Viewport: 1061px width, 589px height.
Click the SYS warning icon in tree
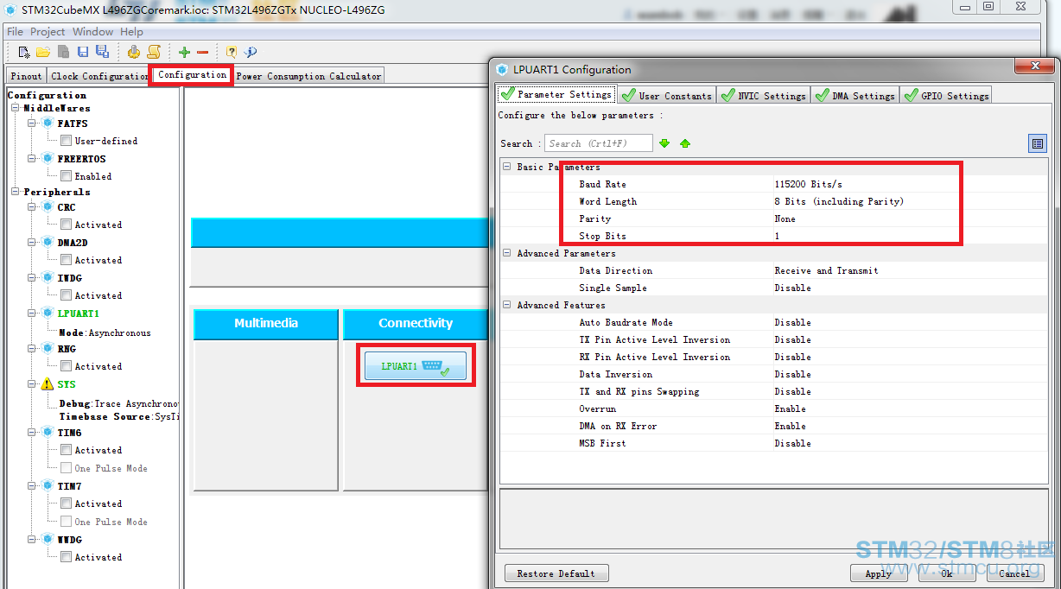tap(48, 384)
